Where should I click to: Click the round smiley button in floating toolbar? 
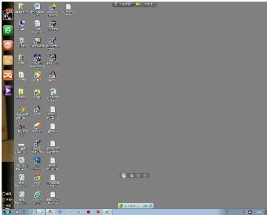point(124,176)
